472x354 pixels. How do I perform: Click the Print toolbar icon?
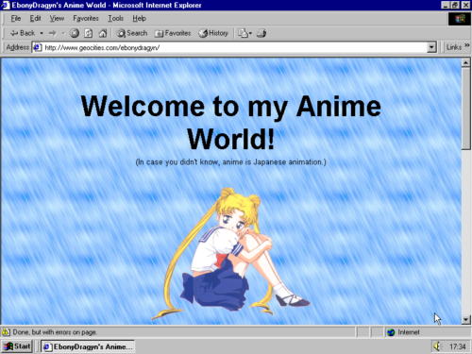(x=261, y=33)
